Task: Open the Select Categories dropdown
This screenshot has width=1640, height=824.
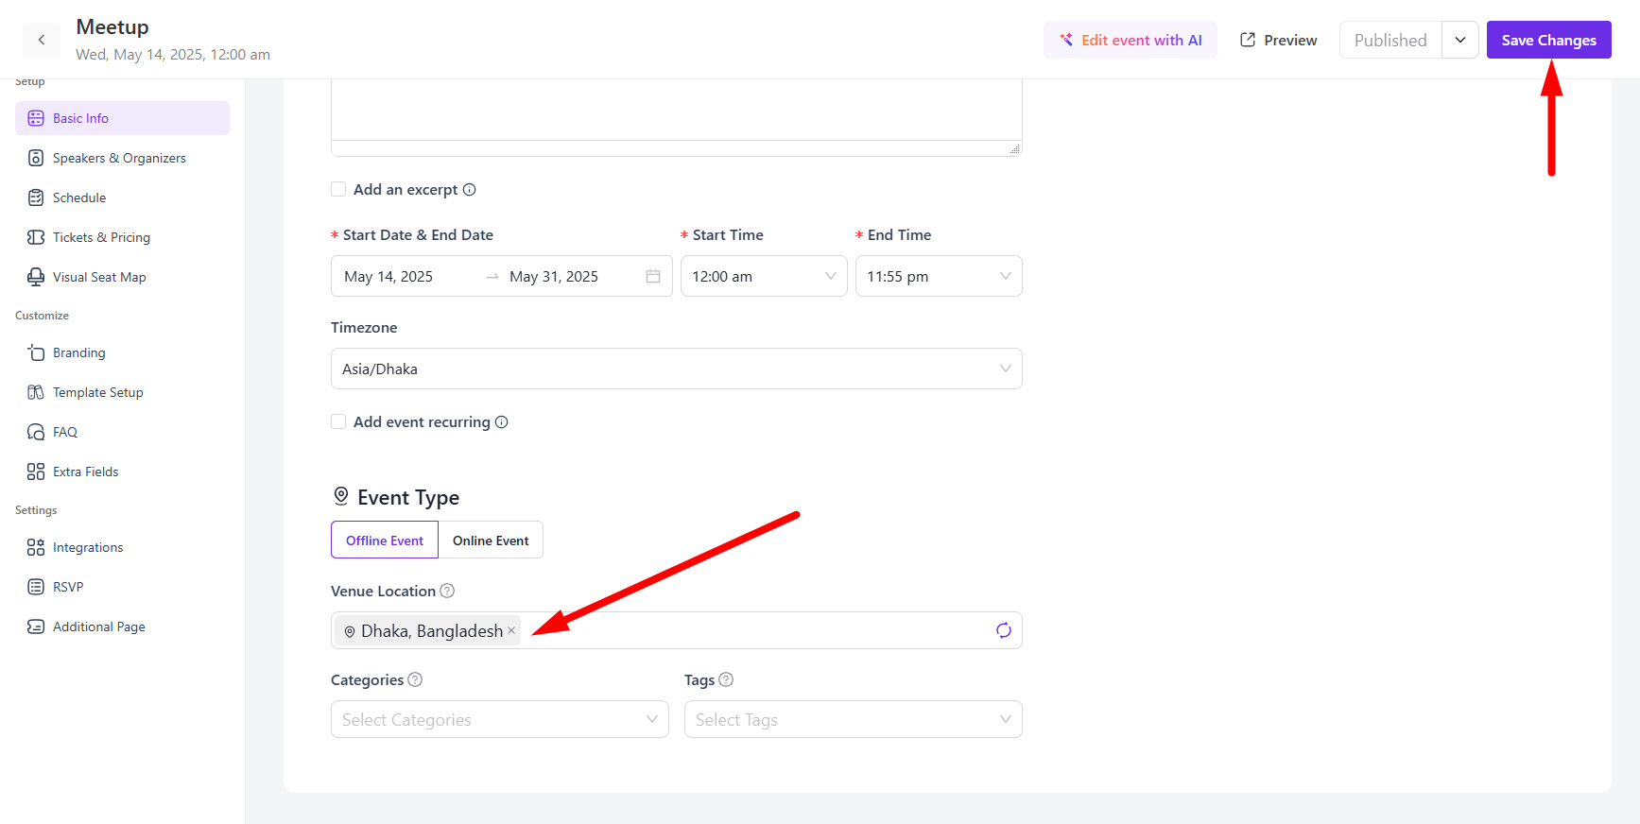Action: click(x=500, y=719)
